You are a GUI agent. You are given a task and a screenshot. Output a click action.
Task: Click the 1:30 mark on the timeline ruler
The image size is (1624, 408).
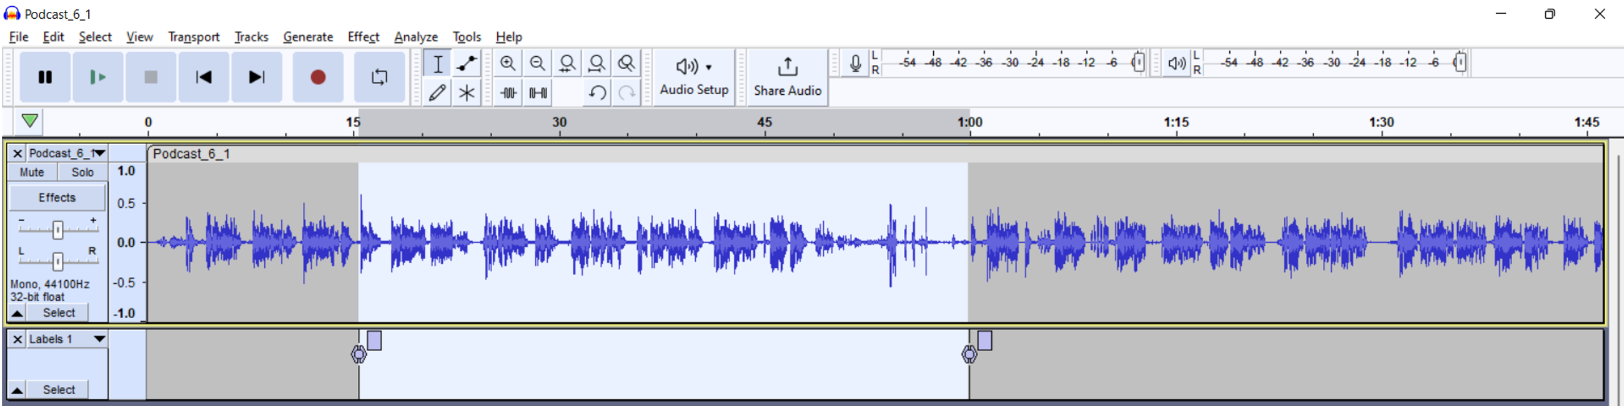1381,122
